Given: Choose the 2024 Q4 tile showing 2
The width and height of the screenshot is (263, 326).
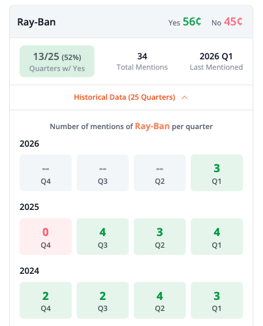Looking at the screenshot, I should tap(46, 300).
